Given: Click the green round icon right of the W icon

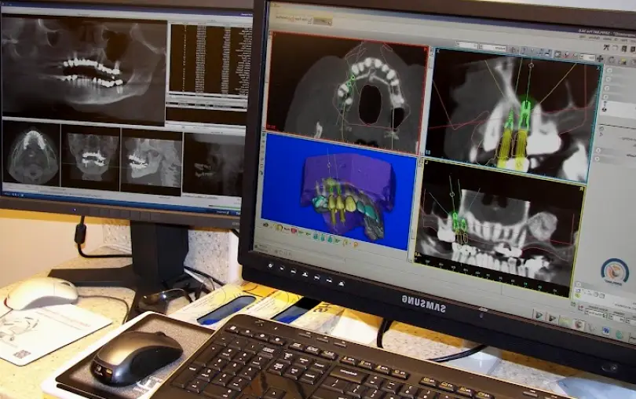Looking at the screenshot, I should (x=620, y=334).
